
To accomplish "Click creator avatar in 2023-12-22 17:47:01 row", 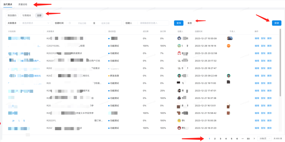I will 179,90.
